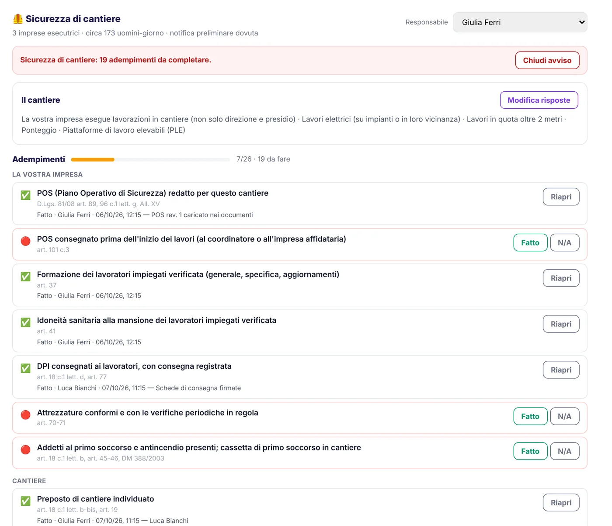Click '3 imprese esecutrici' subtitle line

(135, 33)
